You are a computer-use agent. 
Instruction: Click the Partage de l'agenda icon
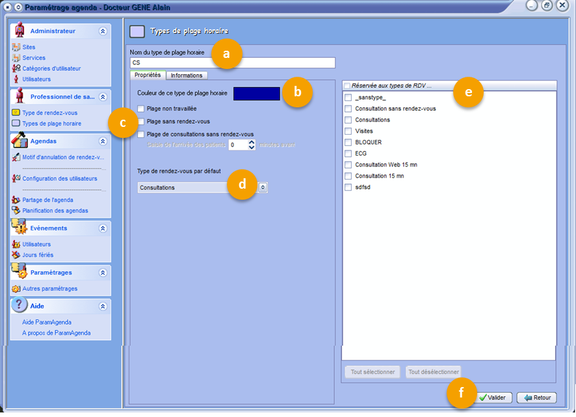16,200
